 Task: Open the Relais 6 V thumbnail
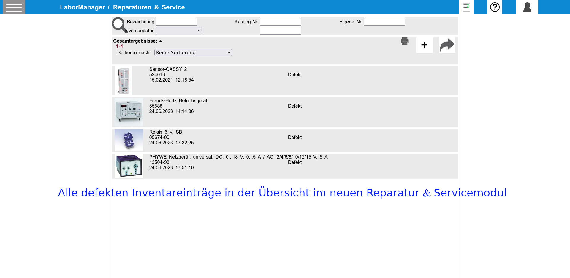point(129,140)
